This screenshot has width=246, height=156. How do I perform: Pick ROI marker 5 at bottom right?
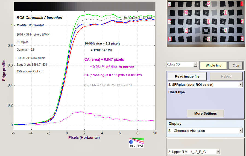(x=242, y=39)
